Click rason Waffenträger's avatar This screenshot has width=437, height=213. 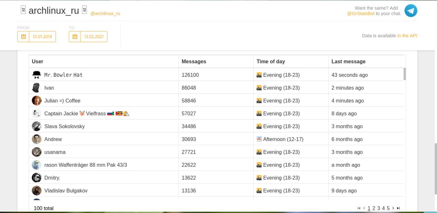click(37, 165)
